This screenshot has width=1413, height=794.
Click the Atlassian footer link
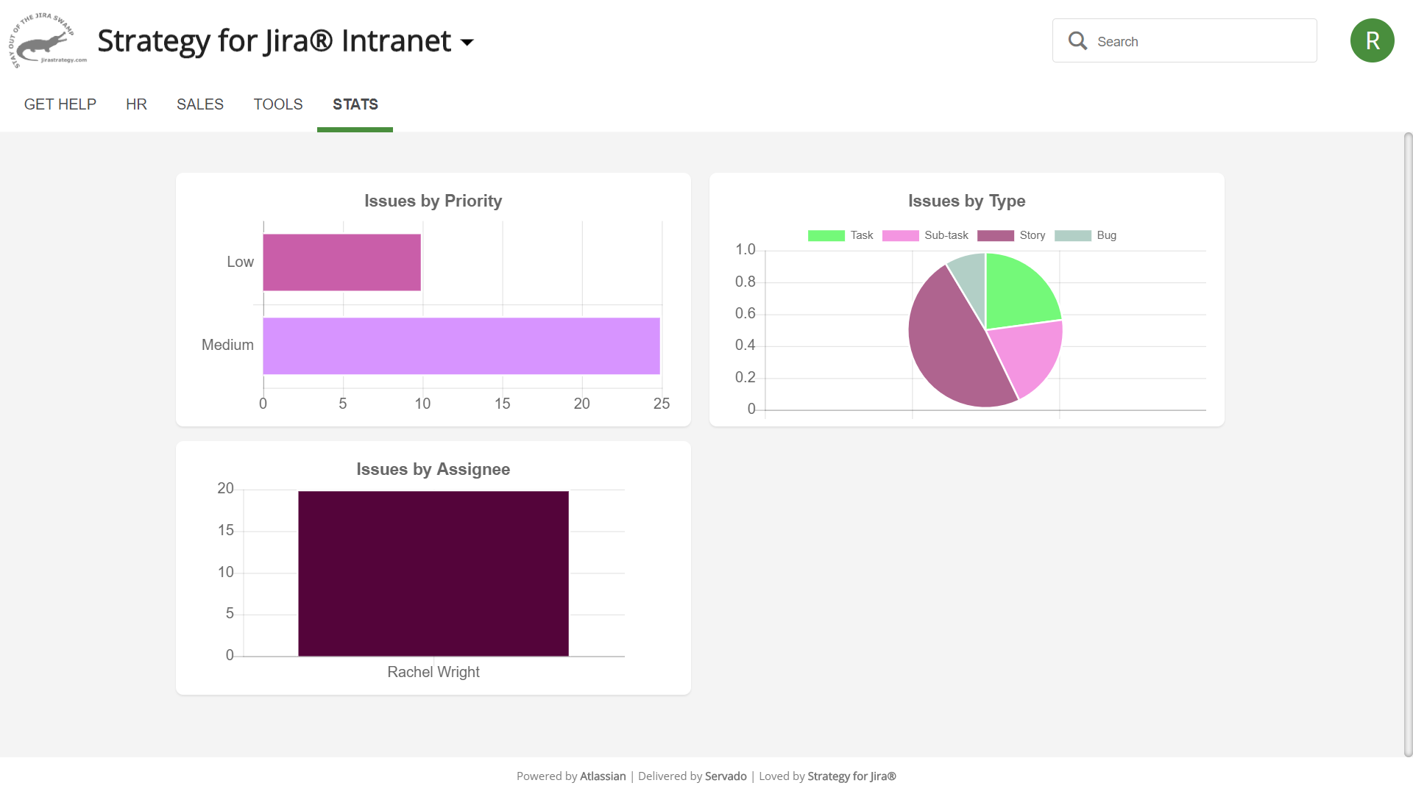tap(603, 776)
